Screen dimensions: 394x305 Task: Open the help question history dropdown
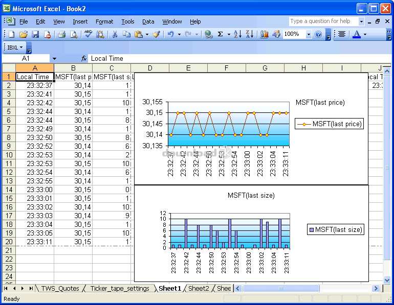click(361, 21)
